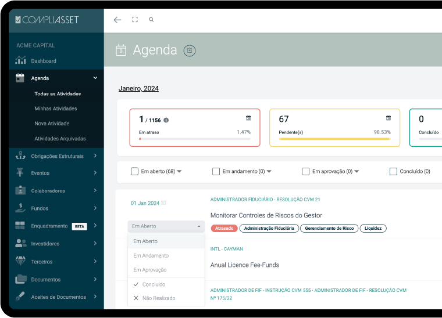Click the Dashboard chart icon

pyautogui.click(x=20, y=60)
